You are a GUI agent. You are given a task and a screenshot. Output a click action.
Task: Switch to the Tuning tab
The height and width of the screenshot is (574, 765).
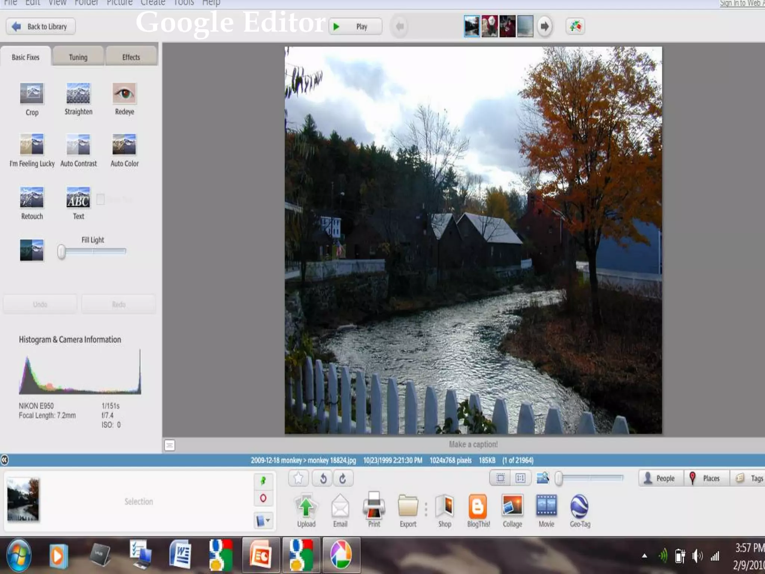pyautogui.click(x=78, y=57)
